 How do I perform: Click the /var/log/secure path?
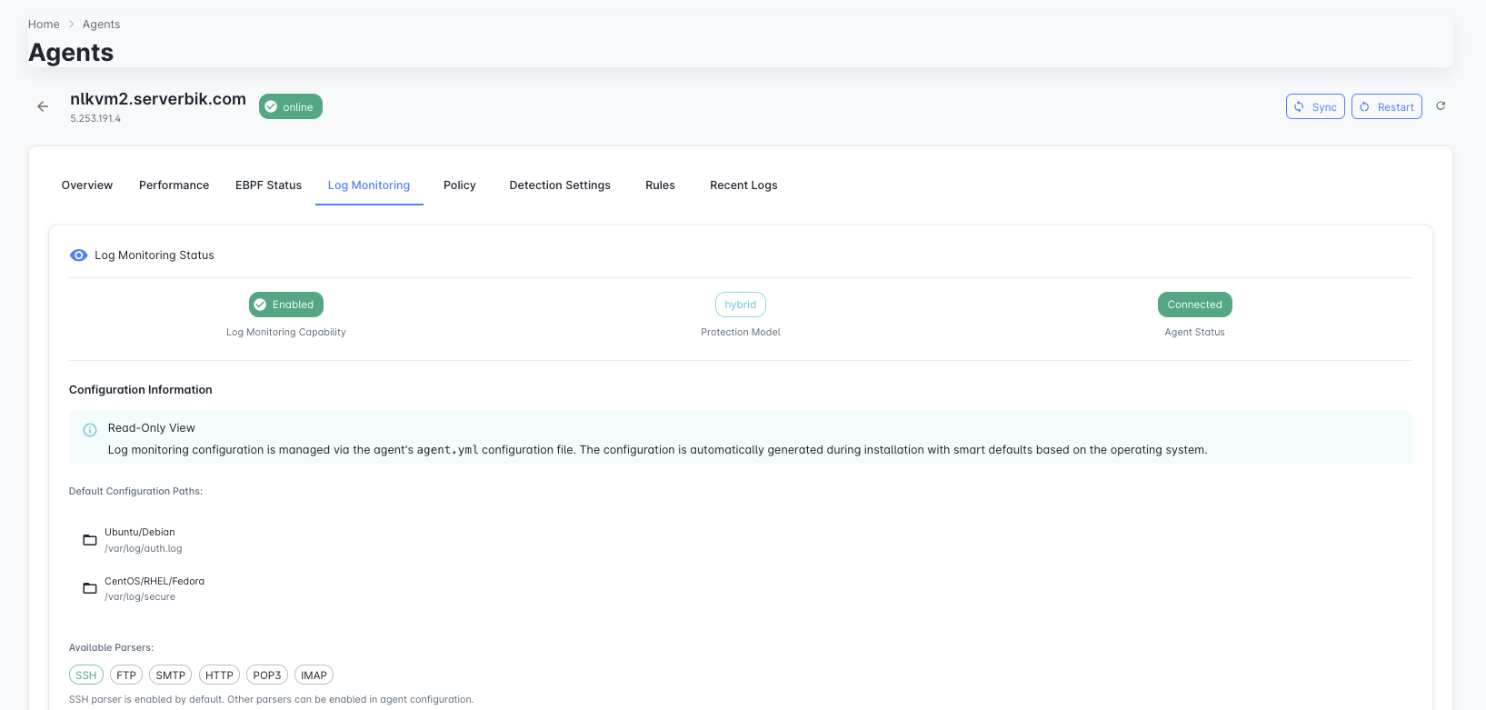click(140, 597)
